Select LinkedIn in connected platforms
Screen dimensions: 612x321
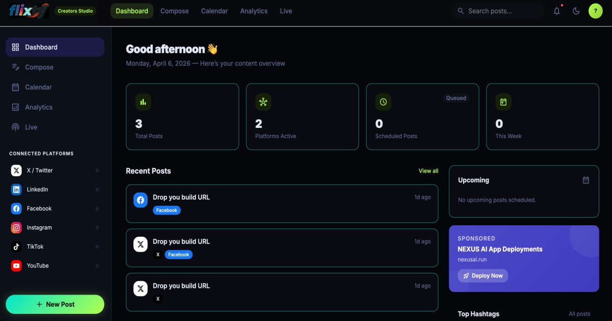click(x=37, y=190)
